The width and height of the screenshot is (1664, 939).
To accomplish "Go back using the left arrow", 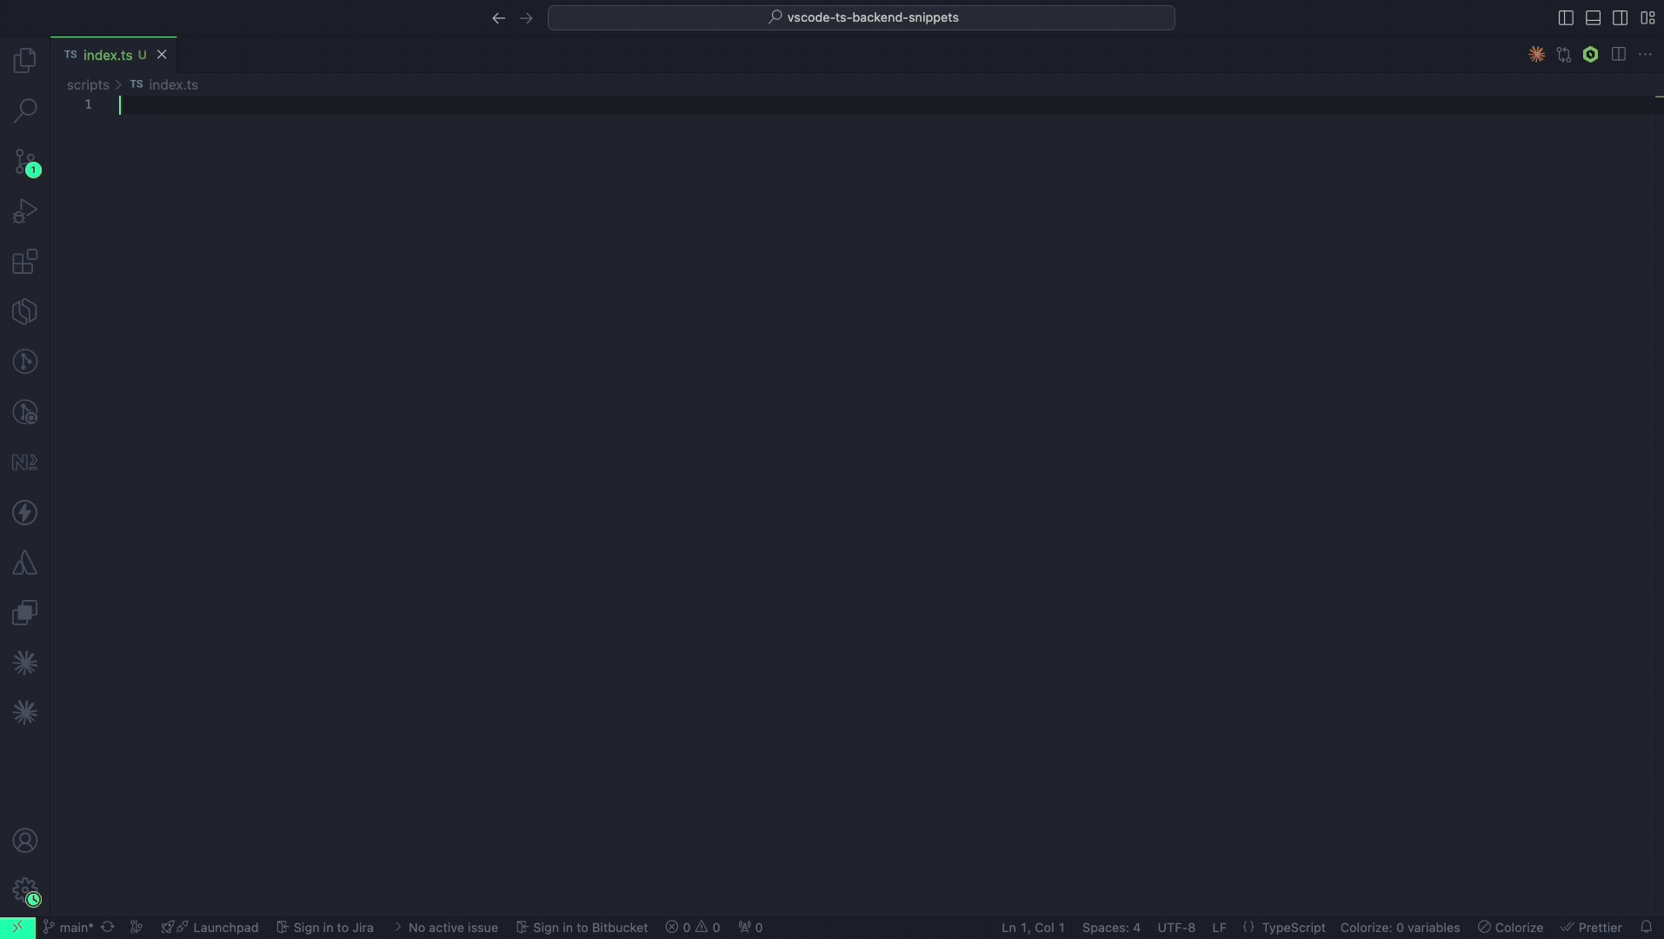I will (x=498, y=17).
